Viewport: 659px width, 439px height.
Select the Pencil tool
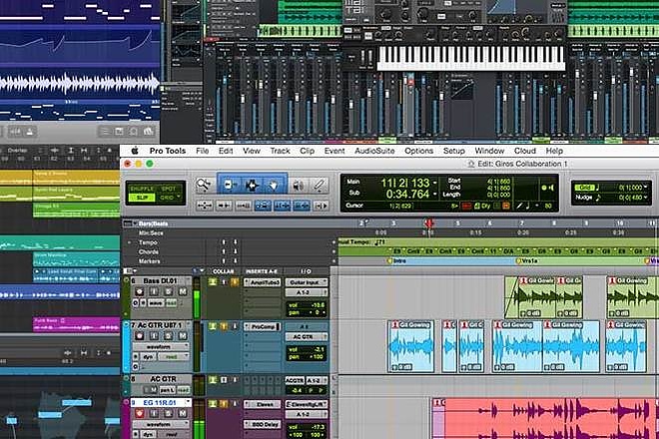coord(320,185)
